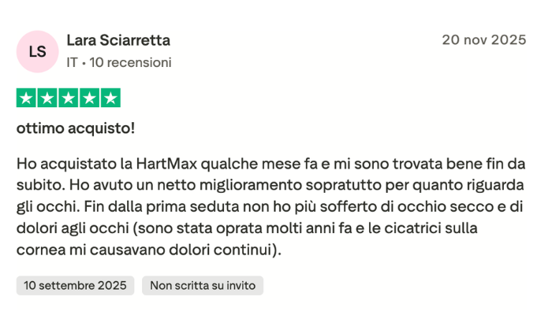Image resolution: width=552 pixels, height=315 pixels.
Task: Click the third green star
Action: (69, 98)
